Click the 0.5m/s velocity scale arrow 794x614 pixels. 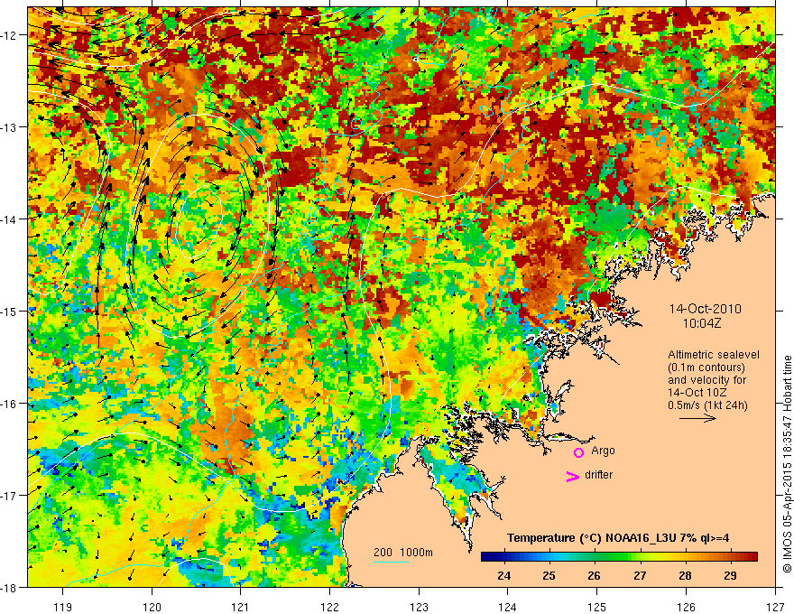pyautogui.click(x=697, y=418)
